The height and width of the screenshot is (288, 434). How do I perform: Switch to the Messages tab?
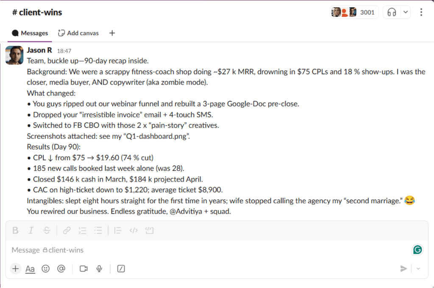30,33
